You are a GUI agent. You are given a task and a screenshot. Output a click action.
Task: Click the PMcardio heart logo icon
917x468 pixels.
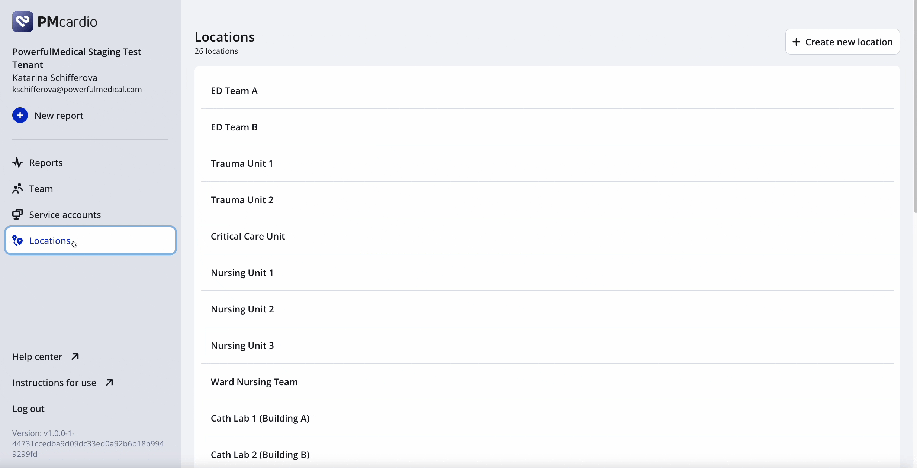[23, 22]
